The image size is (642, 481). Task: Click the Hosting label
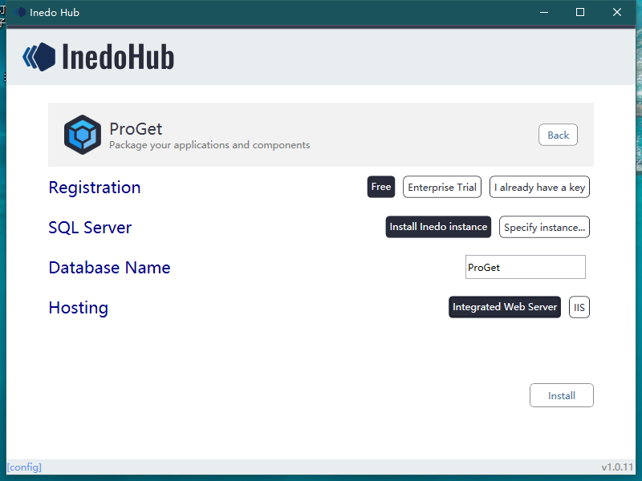(79, 308)
